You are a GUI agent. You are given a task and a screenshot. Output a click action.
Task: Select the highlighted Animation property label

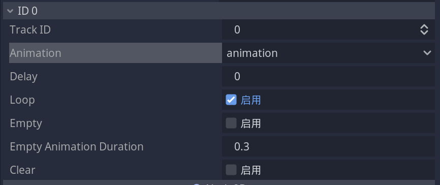click(116, 53)
